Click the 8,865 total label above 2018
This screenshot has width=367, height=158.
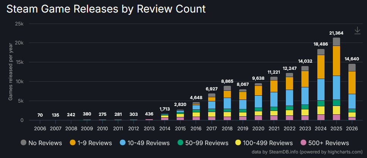(227, 81)
